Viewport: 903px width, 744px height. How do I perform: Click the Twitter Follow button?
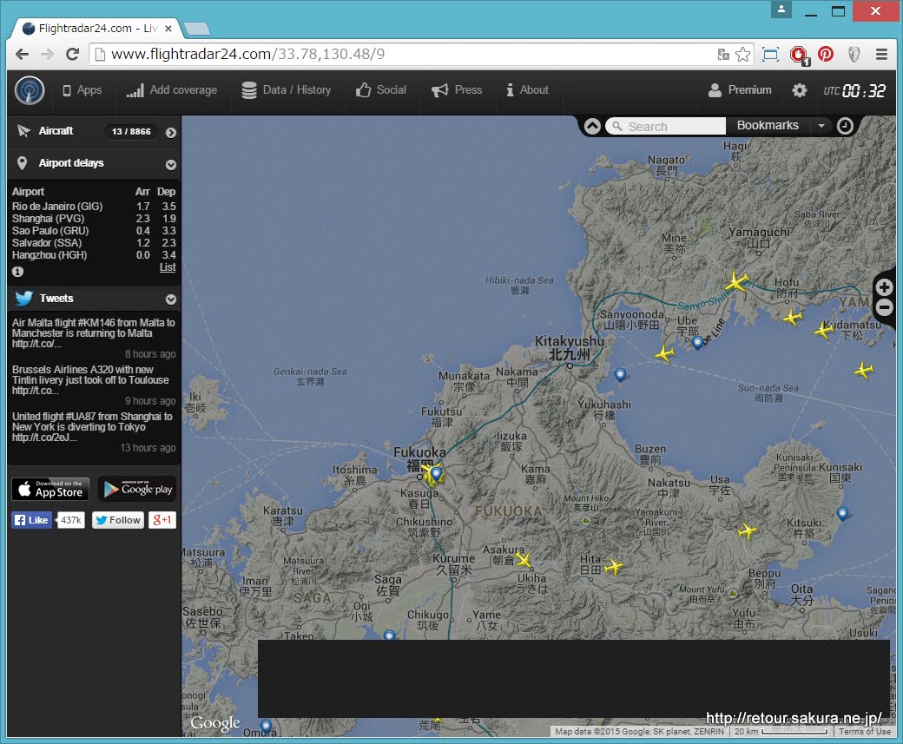(118, 520)
